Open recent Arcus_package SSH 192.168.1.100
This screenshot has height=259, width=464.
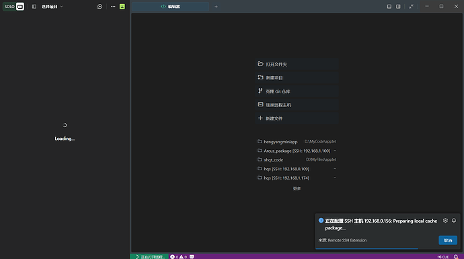tap(297, 151)
